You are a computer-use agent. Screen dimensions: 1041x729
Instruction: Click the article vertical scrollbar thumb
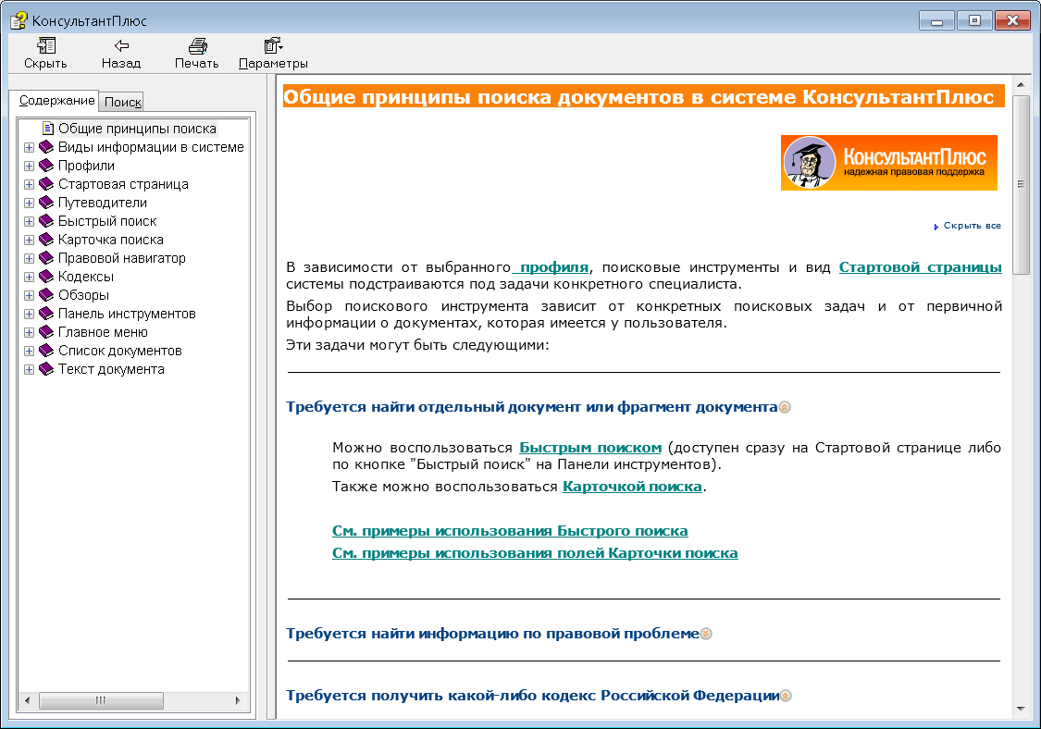coord(1021,183)
